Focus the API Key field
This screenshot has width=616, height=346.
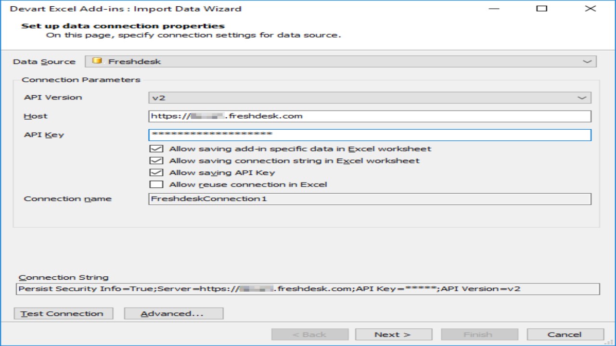pyautogui.click(x=370, y=135)
